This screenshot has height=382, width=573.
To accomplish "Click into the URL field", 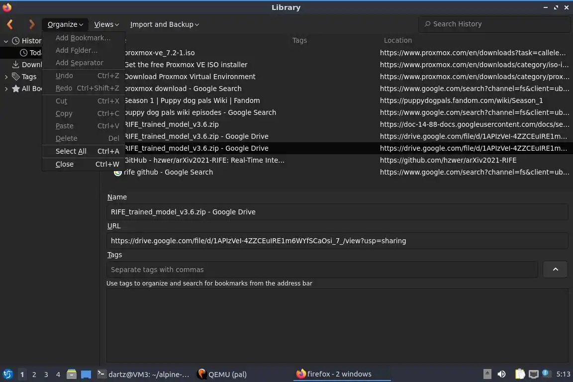I will 337,241.
